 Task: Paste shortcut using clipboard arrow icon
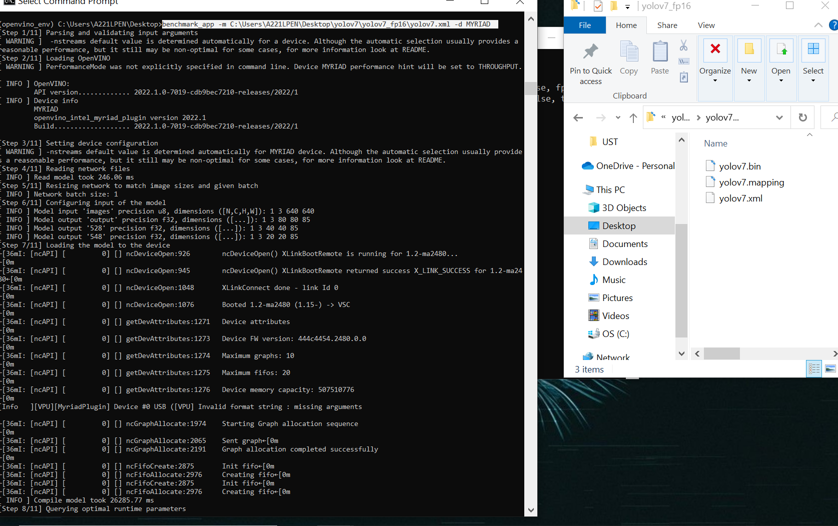[684, 77]
